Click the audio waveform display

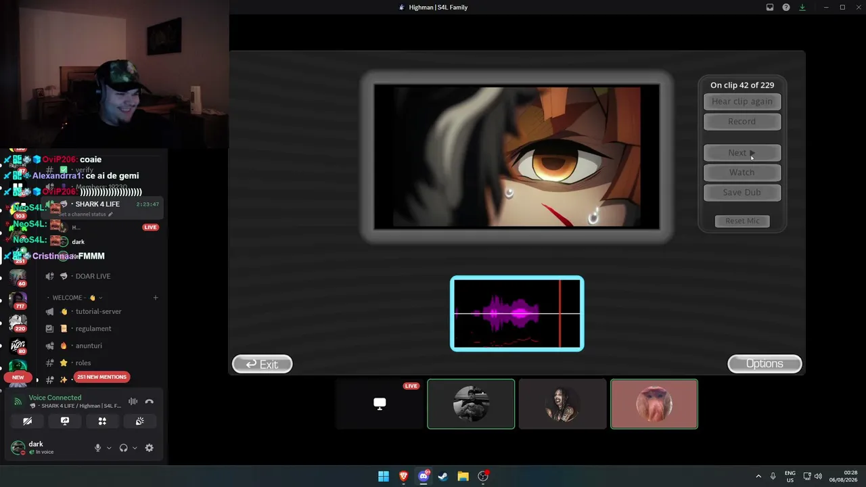(x=517, y=314)
